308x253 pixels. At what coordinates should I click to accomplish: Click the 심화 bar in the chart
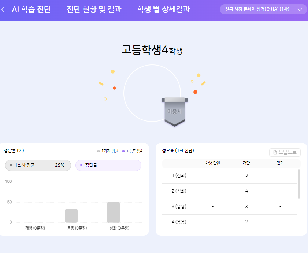coord(114,212)
